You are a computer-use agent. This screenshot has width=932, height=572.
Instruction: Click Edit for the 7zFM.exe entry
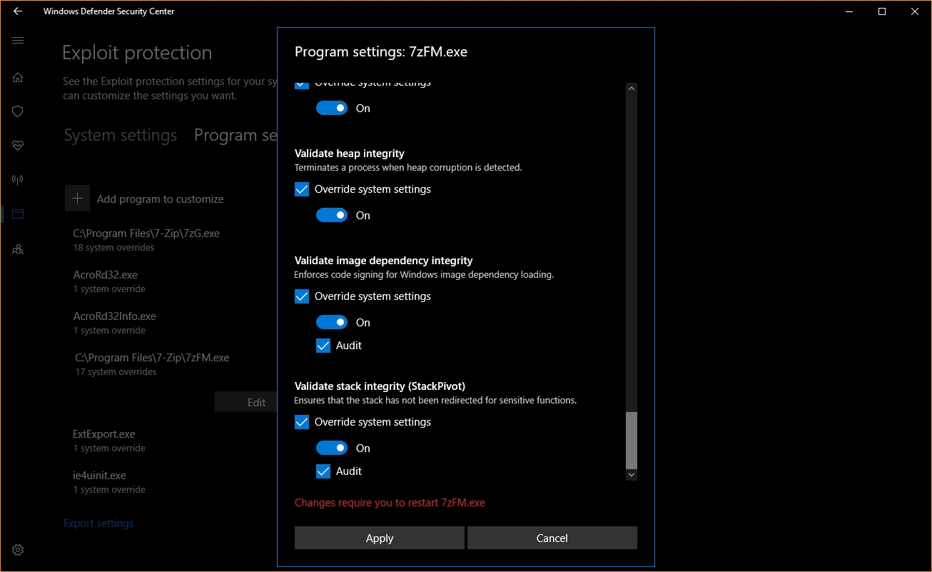tap(245, 402)
